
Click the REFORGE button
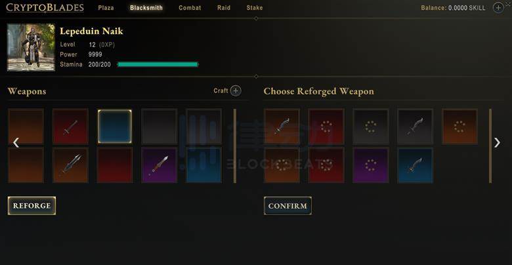32,205
